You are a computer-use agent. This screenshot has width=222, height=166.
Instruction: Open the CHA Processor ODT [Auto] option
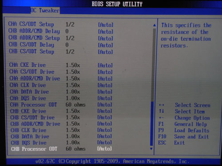point(105,104)
